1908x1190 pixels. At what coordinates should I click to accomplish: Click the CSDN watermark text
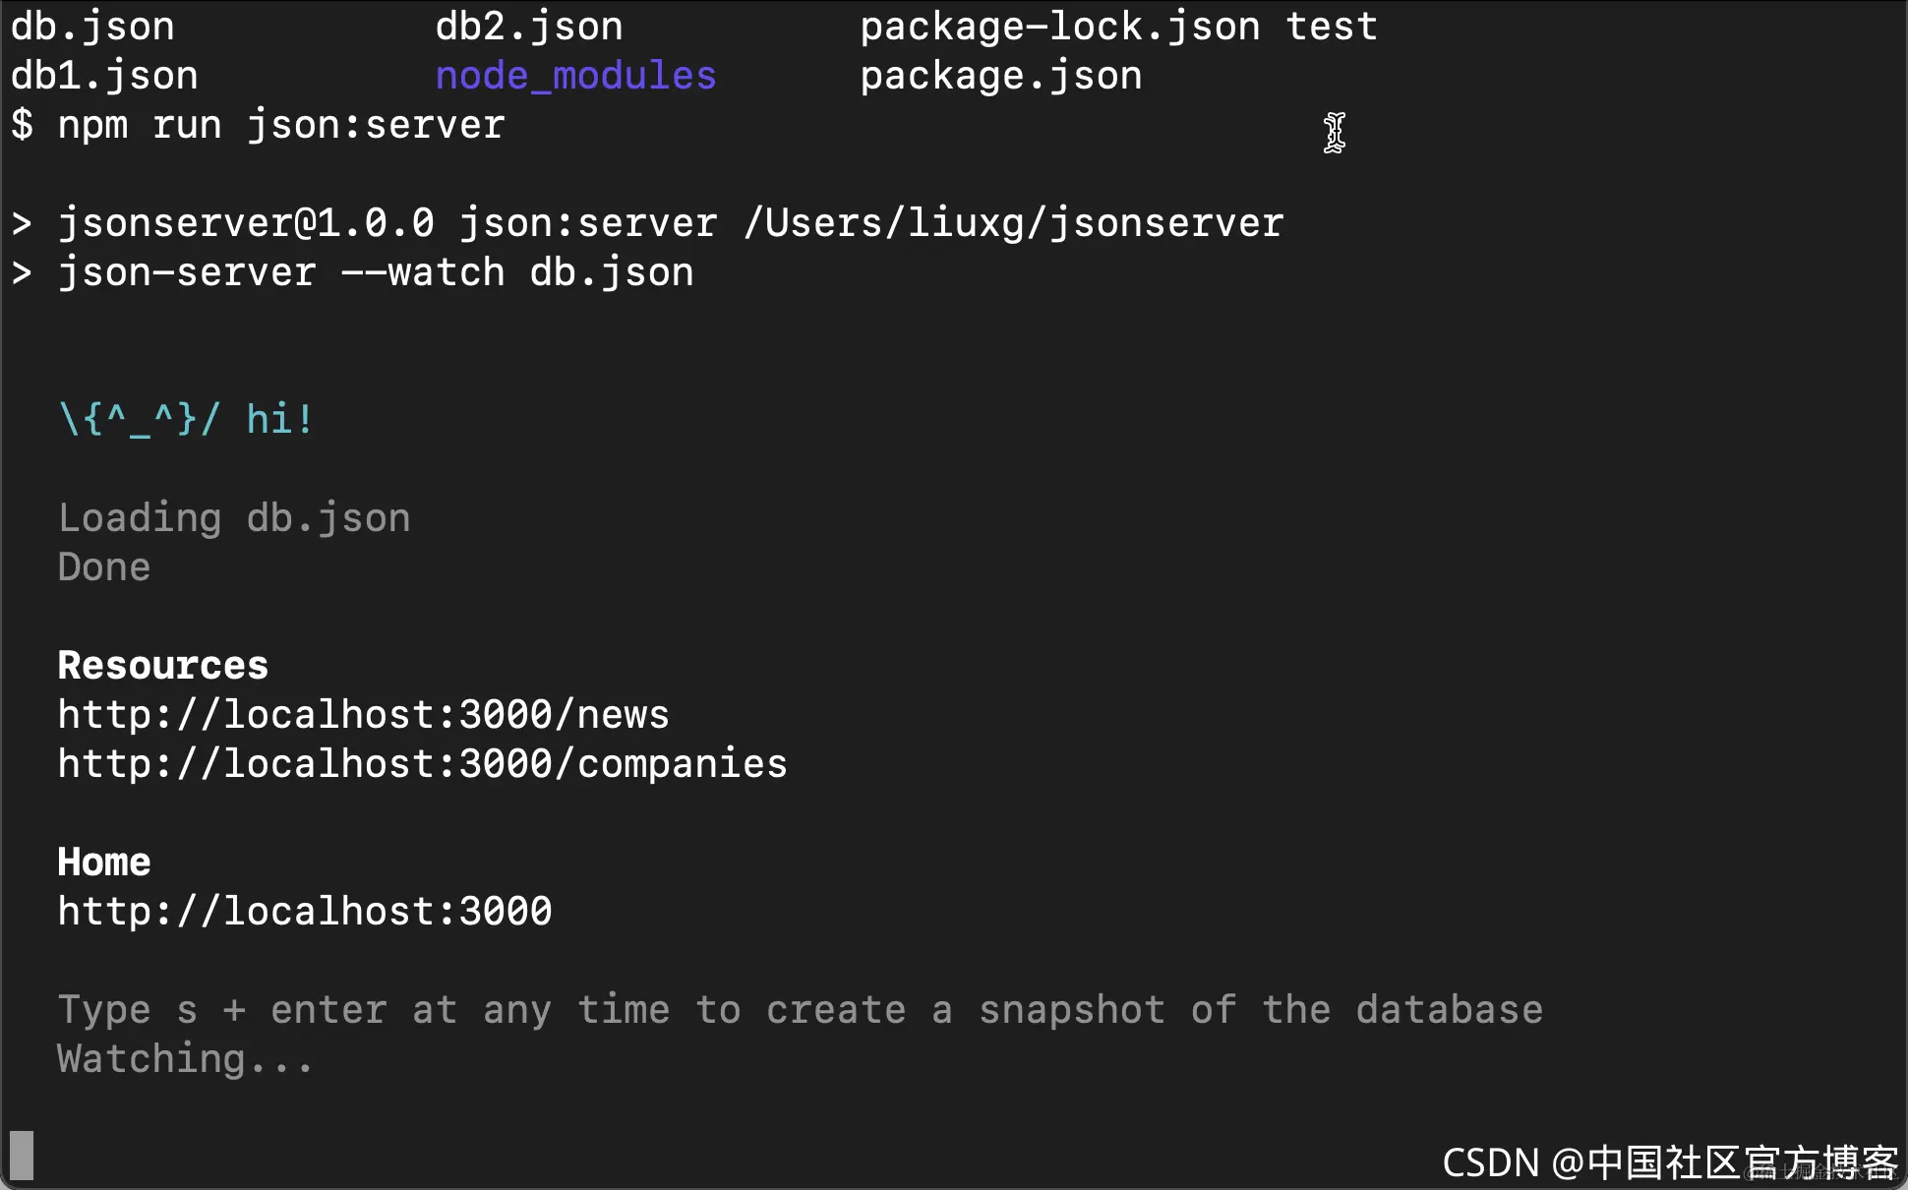[1668, 1162]
